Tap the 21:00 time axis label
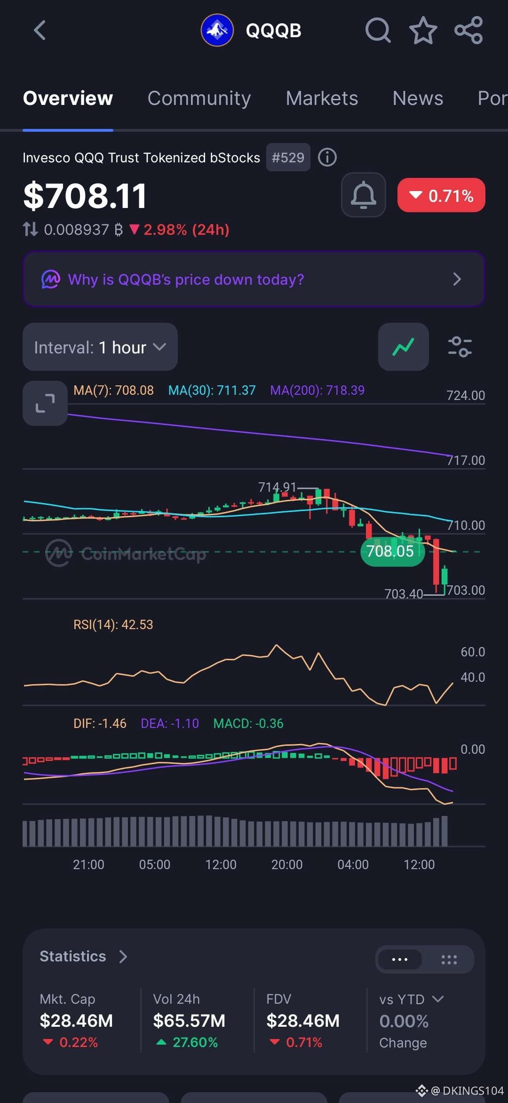 [x=88, y=864]
